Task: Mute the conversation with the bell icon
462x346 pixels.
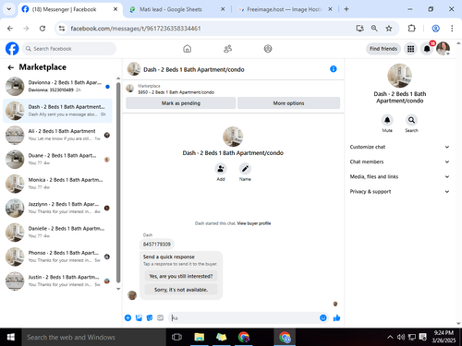Action: coord(387,120)
